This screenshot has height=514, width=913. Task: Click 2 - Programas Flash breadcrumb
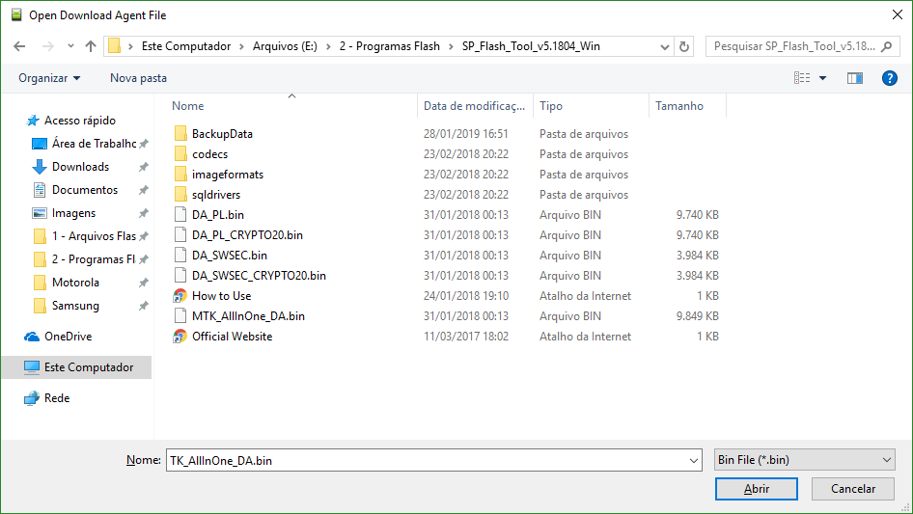pyautogui.click(x=390, y=46)
